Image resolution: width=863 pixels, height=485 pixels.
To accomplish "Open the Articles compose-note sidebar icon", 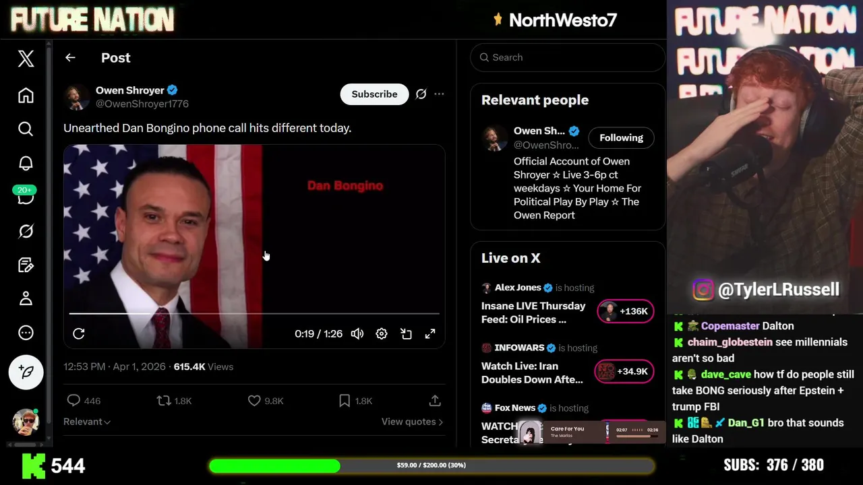I will pos(26,265).
